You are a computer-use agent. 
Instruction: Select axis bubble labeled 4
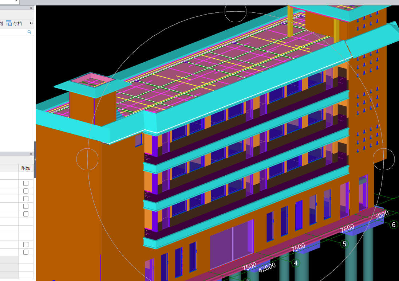(x=296, y=263)
